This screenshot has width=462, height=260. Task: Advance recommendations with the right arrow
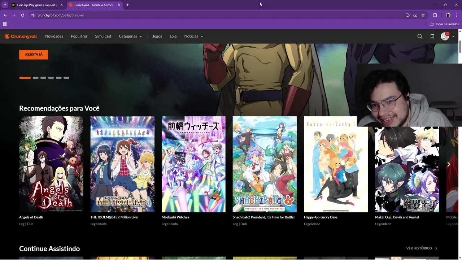click(x=449, y=164)
